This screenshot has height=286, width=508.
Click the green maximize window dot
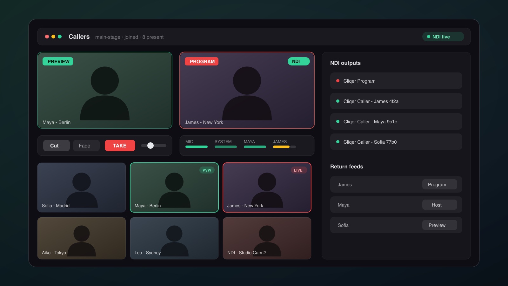pyautogui.click(x=60, y=37)
